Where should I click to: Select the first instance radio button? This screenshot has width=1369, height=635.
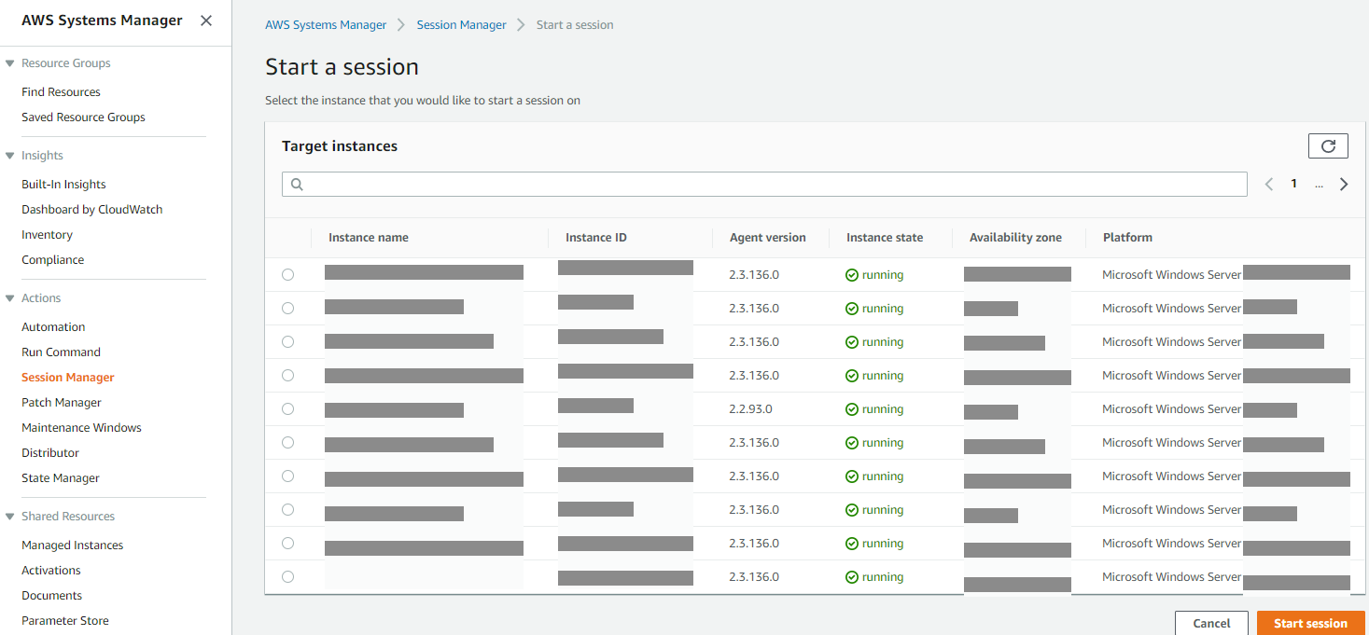[x=287, y=274]
